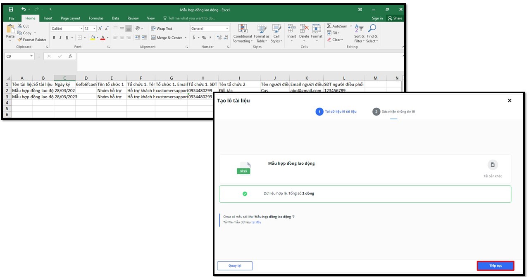529x277 pixels.
Task: Click the Quay lại button
Action: coord(235,265)
